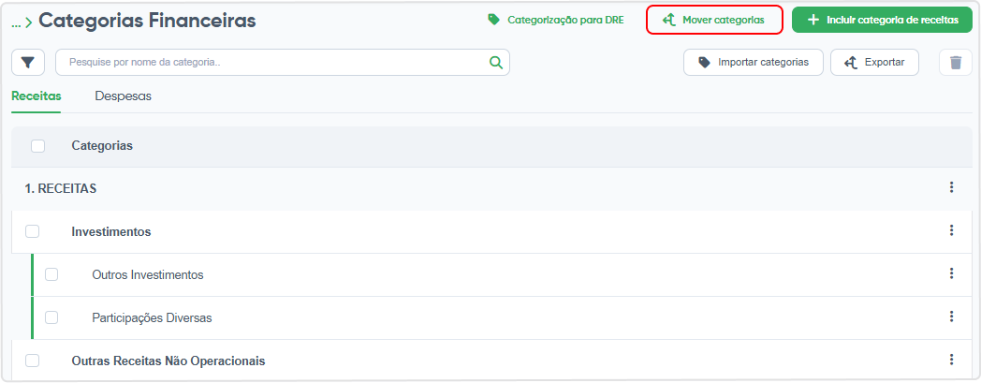The image size is (981, 383).
Task: Open three-dot menu for 1. RECEITAS
Action: 951,187
